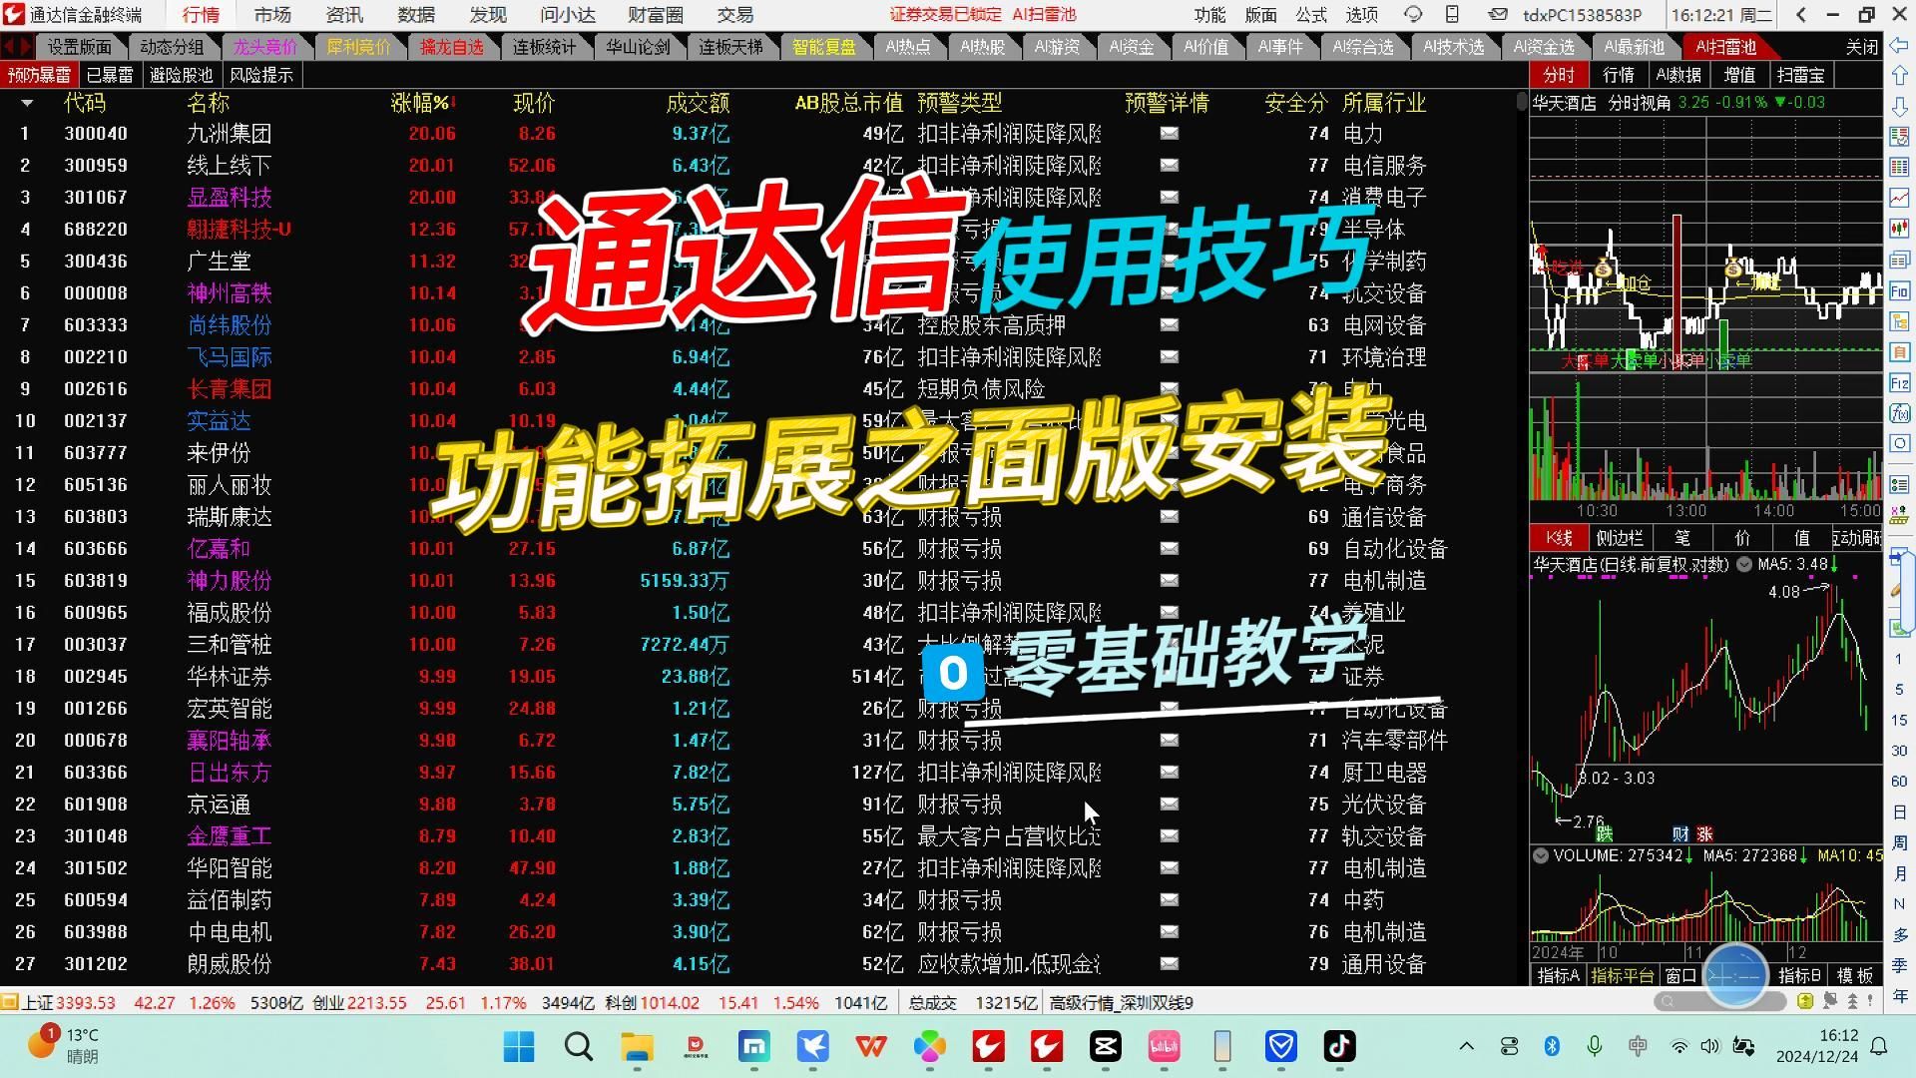Open the alert envelope icon for 九洲集团

pos(1170,133)
